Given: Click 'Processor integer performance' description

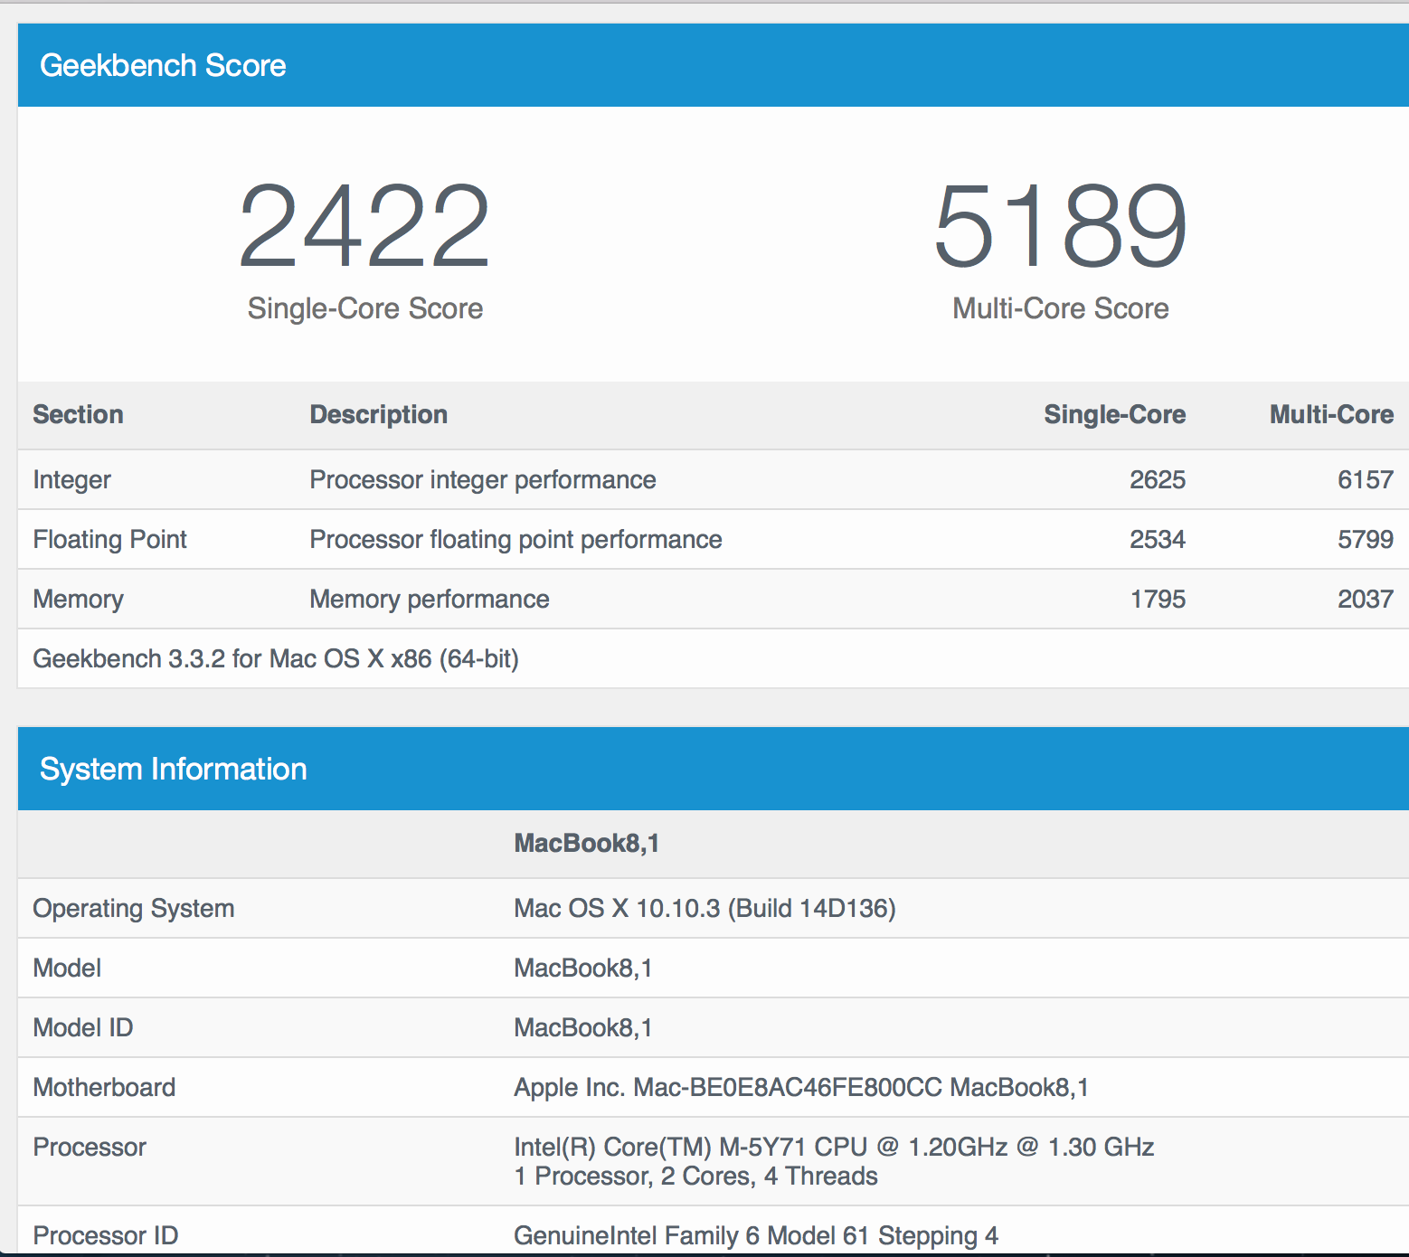Looking at the screenshot, I should pyautogui.click(x=483, y=480).
